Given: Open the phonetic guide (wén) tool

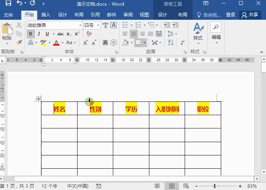Looking at the screenshot, I should 105,25.
